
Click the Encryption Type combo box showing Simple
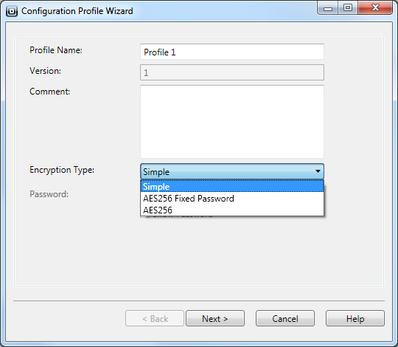pos(232,171)
